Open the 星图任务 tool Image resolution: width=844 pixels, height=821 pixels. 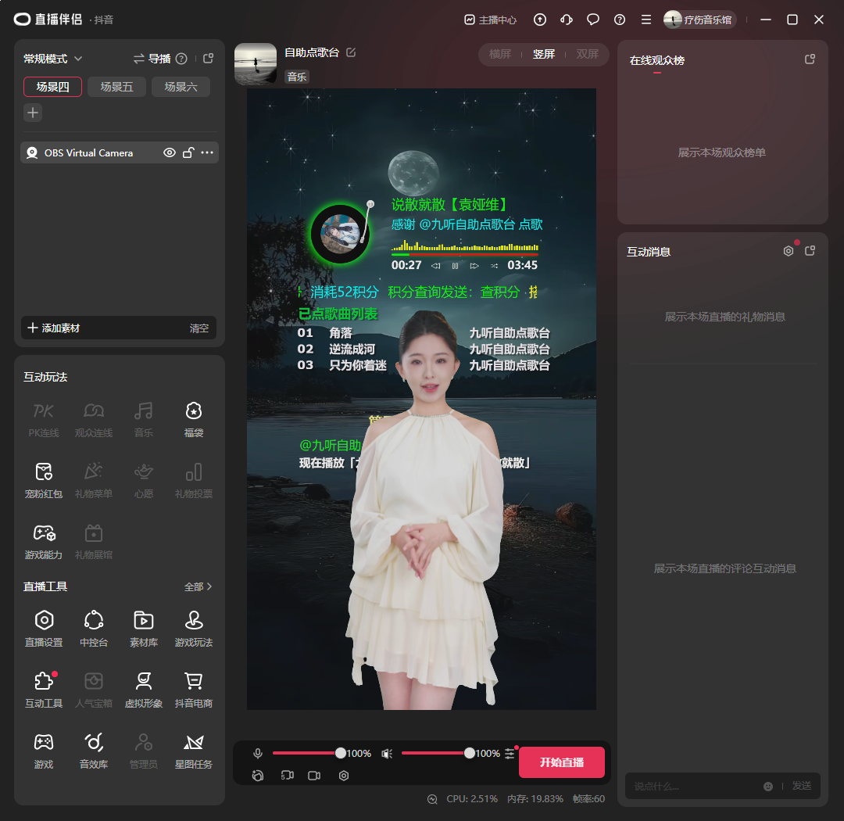(x=193, y=751)
